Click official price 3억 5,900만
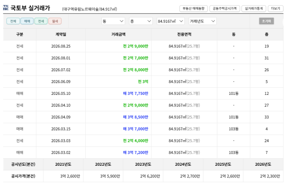The image size is (285, 185). [x=110, y=176]
